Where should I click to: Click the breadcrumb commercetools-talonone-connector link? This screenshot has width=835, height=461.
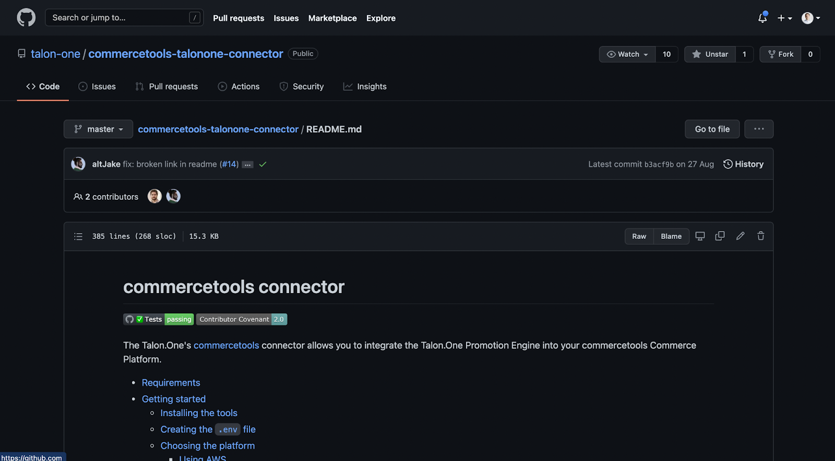point(218,129)
